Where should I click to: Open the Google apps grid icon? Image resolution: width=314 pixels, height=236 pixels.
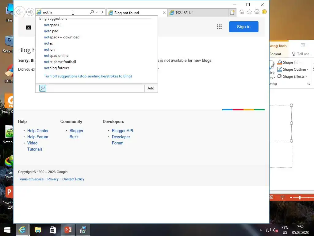[219, 27]
